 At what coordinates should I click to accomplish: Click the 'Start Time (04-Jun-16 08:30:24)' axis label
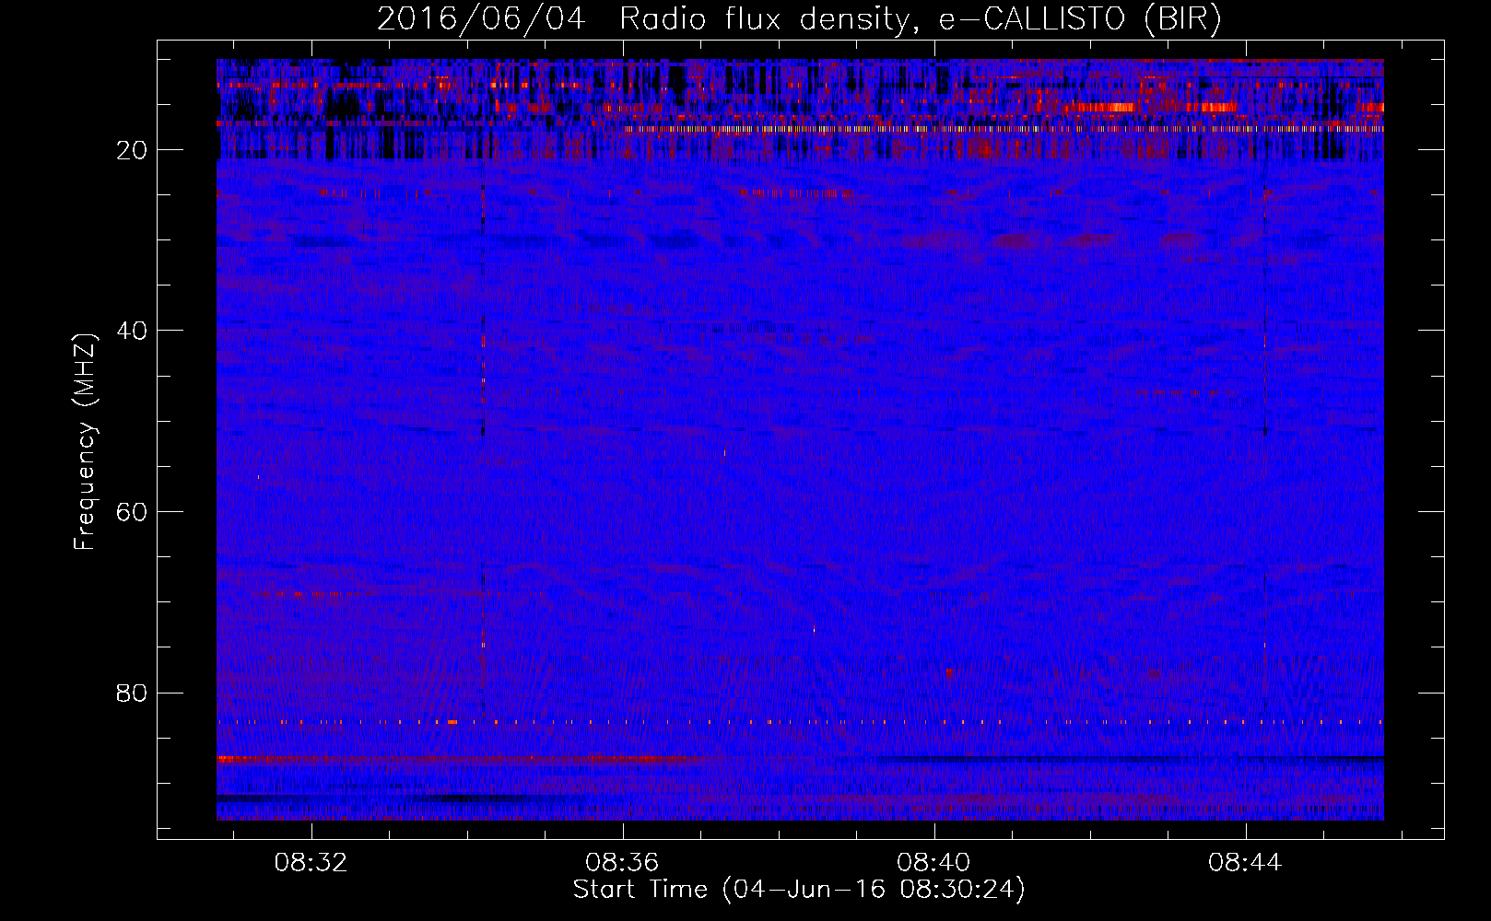click(799, 890)
